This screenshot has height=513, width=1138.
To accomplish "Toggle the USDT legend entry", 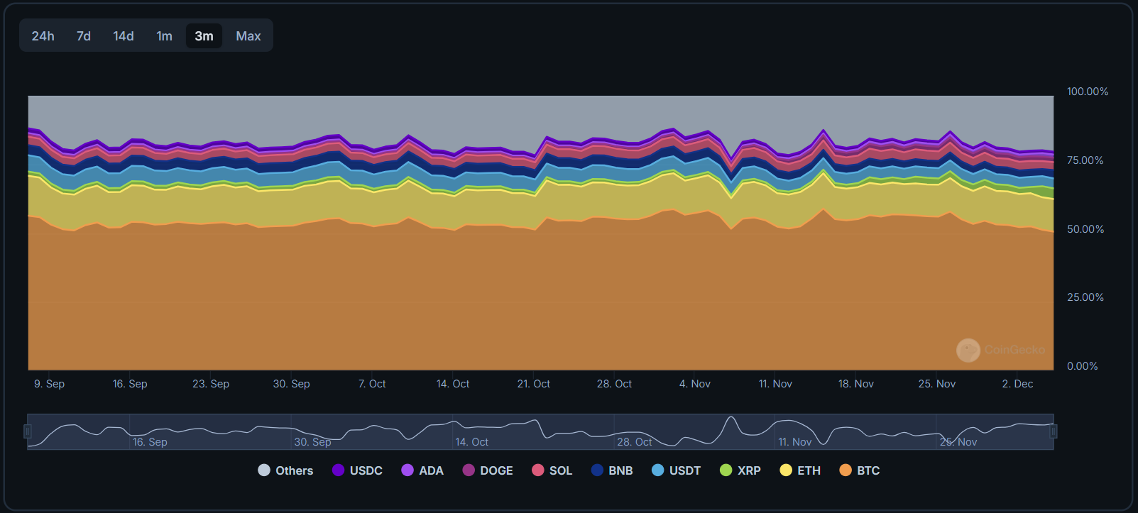I will (677, 470).
